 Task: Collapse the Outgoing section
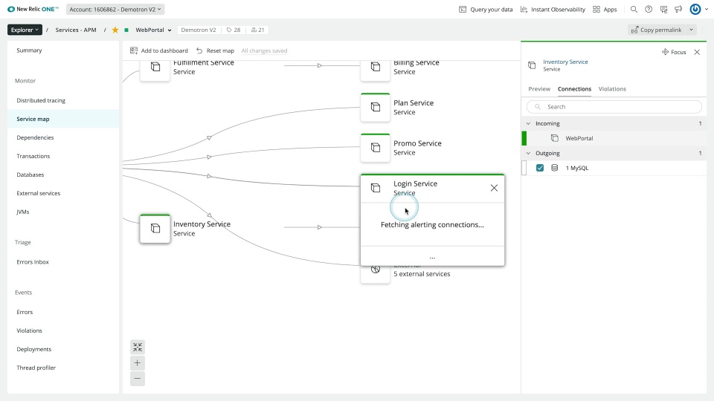point(528,154)
